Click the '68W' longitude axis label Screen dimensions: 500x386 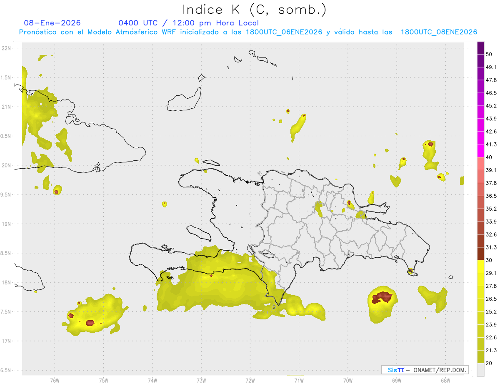(x=445, y=380)
